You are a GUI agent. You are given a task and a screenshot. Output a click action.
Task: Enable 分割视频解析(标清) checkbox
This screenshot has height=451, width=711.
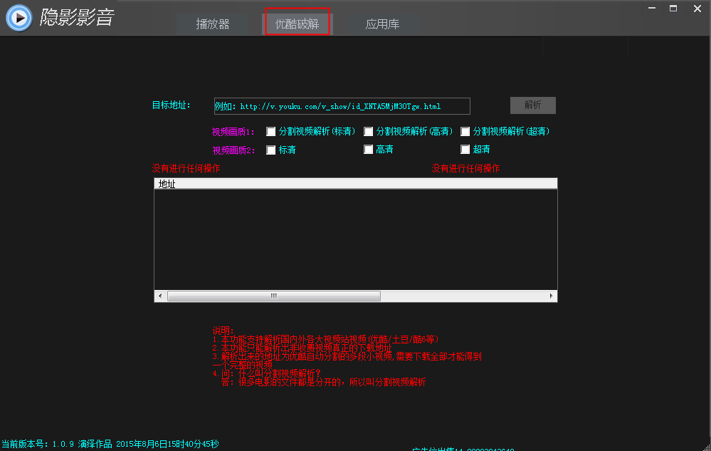pyautogui.click(x=270, y=132)
